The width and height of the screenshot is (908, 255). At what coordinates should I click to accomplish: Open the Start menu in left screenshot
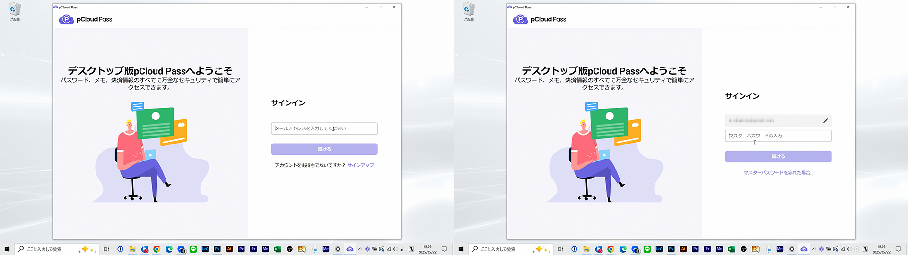click(x=7, y=249)
